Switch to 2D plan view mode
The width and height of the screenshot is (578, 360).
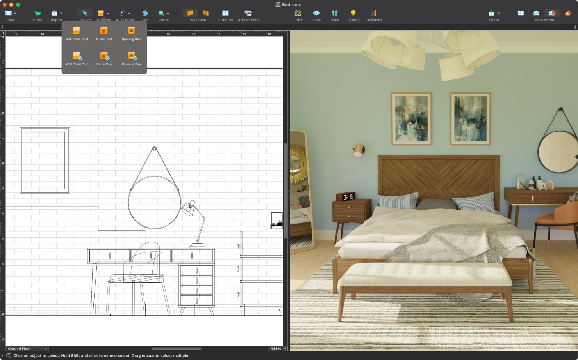click(x=521, y=13)
